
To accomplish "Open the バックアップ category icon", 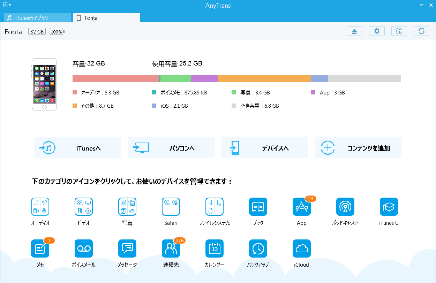I will pyautogui.click(x=258, y=248).
